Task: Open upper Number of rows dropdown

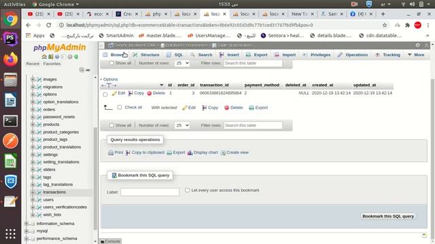Action: coord(182,63)
